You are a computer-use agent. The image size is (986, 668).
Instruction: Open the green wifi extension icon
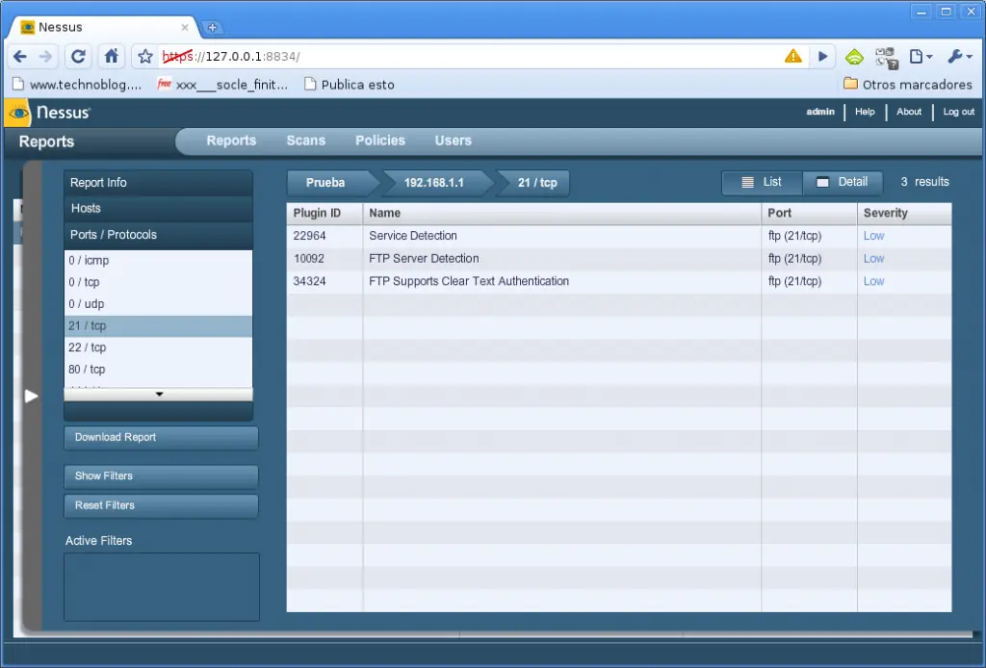point(854,57)
